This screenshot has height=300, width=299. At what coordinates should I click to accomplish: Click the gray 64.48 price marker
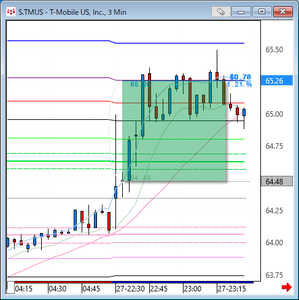[277, 181]
